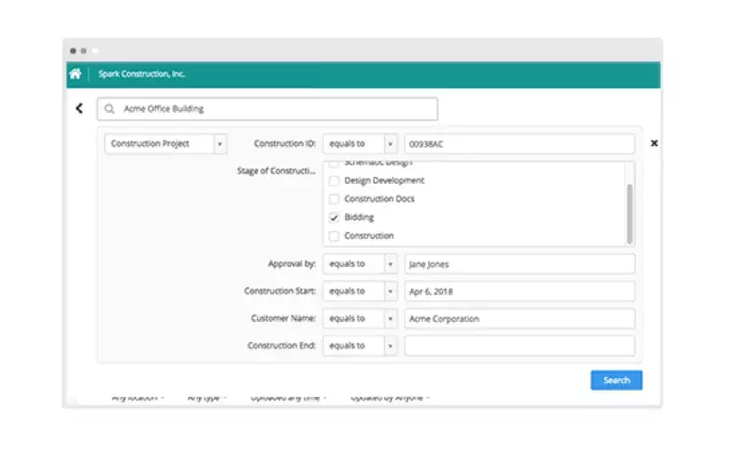Open the Updated by Anyone filter

tap(389, 398)
